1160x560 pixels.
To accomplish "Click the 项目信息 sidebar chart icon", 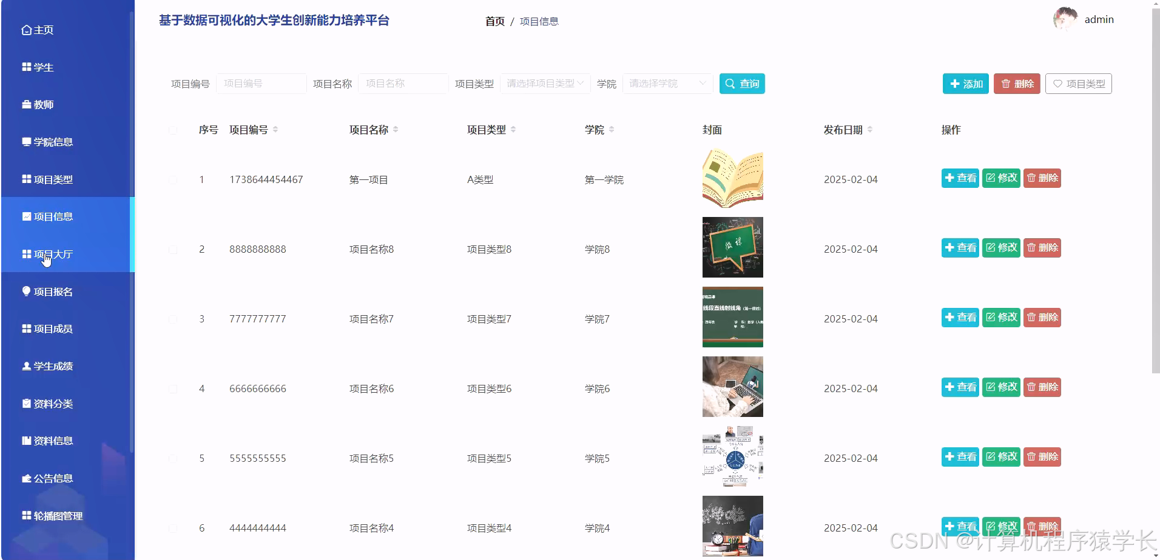I will point(27,216).
